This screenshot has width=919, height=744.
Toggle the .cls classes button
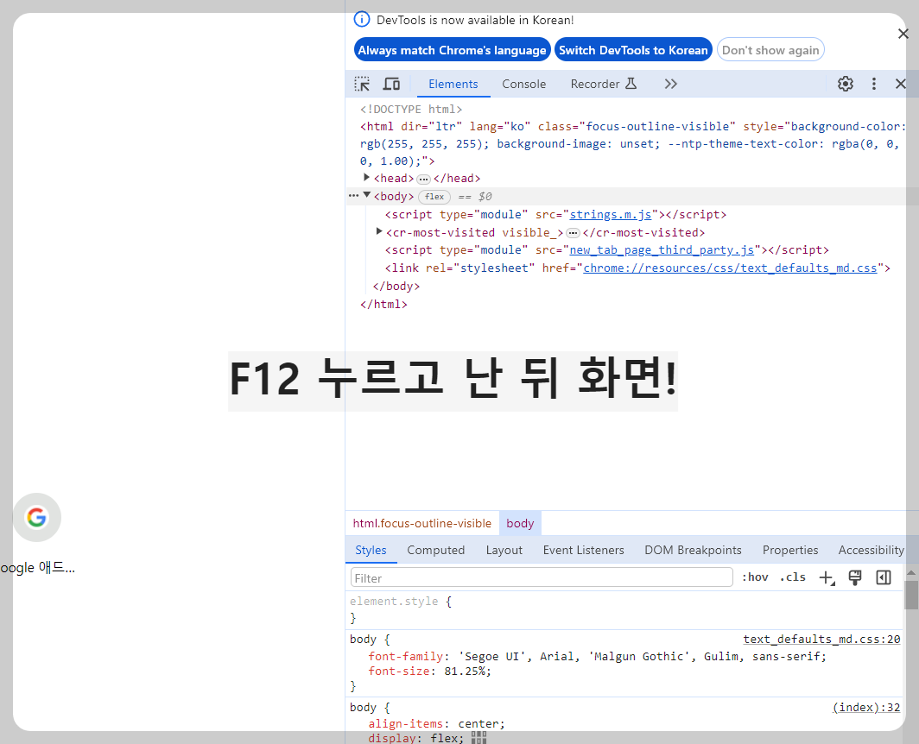pos(792,577)
